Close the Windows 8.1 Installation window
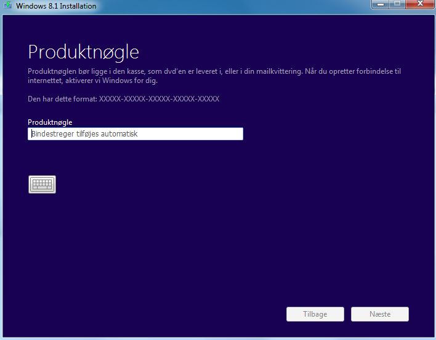This screenshot has height=340, width=436. (x=420, y=4)
